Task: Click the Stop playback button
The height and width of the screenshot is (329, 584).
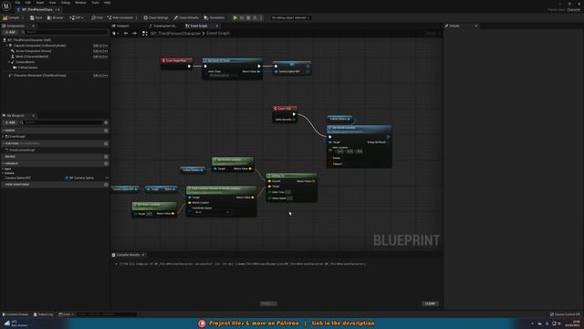Action: (x=248, y=17)
